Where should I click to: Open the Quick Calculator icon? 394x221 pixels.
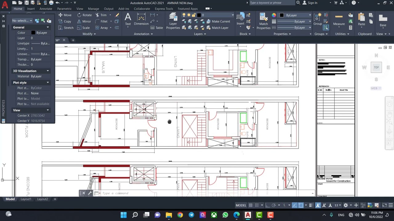pyautogui.click(x=351, y=28)
